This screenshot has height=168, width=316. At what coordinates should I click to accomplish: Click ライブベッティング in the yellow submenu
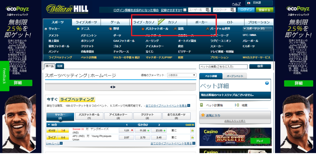tap(60, 57)
